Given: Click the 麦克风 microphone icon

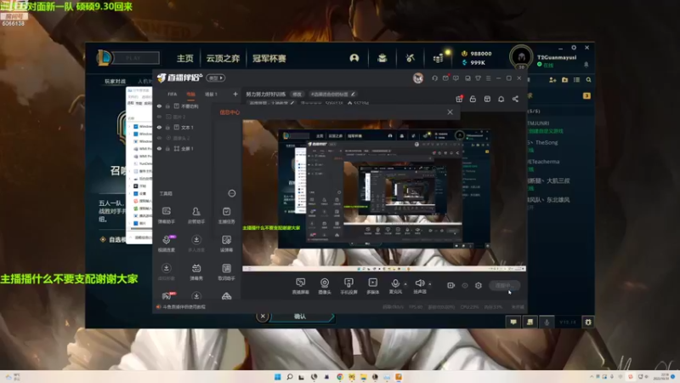Looking at the screenshot, I should [395, 283].
